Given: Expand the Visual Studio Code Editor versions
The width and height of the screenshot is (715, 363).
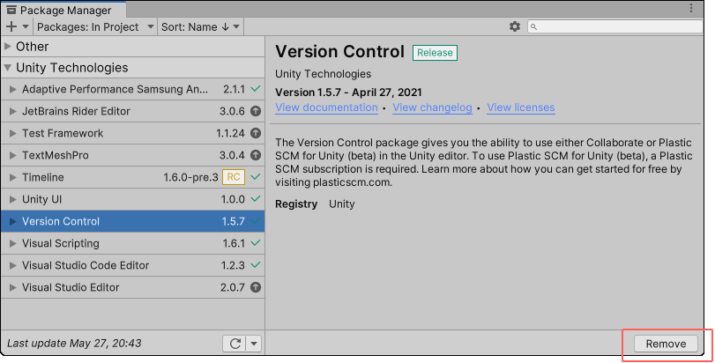Looking at the screenshot, I should pyautogui.click(x=12, y=265).
